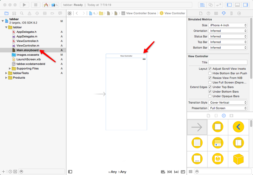Click the Run (play) button

point(24,5)
